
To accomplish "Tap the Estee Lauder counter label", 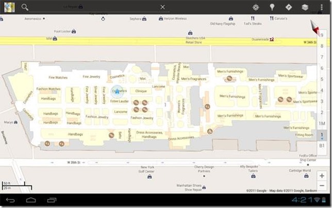I will pyautogui.click(x=120, y=101).
